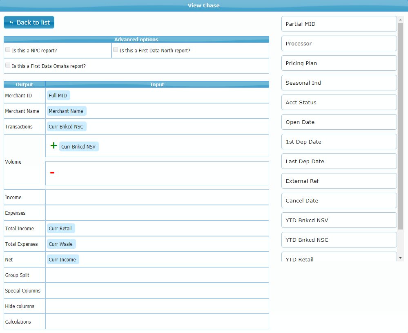The image size is (408, 333).
Task: Select the Curr Bnkcd NSC tag
Action: pyautogui.click(x=66, y=126)
